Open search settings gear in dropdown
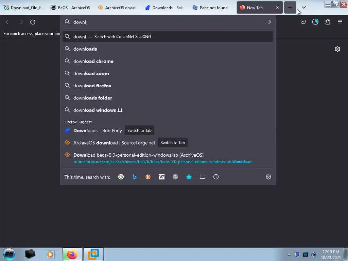Screen dimensions: 348x261 coord(268,177)
